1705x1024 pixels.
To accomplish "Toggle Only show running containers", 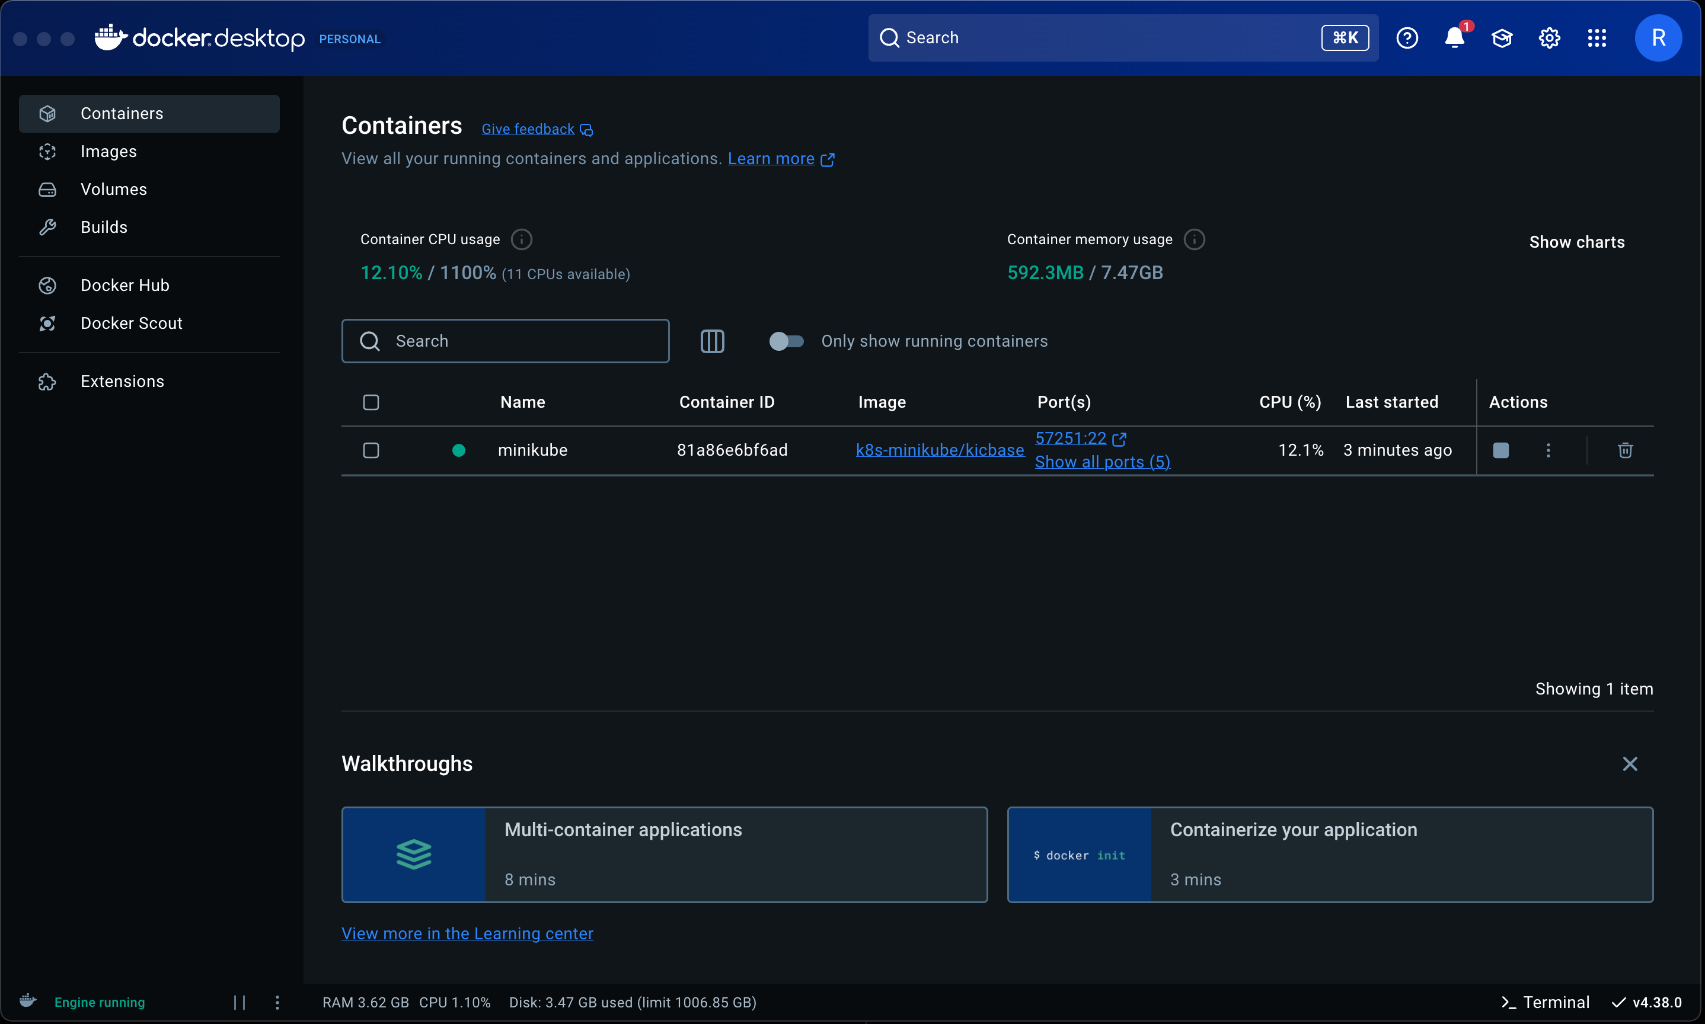I will 786,341.
